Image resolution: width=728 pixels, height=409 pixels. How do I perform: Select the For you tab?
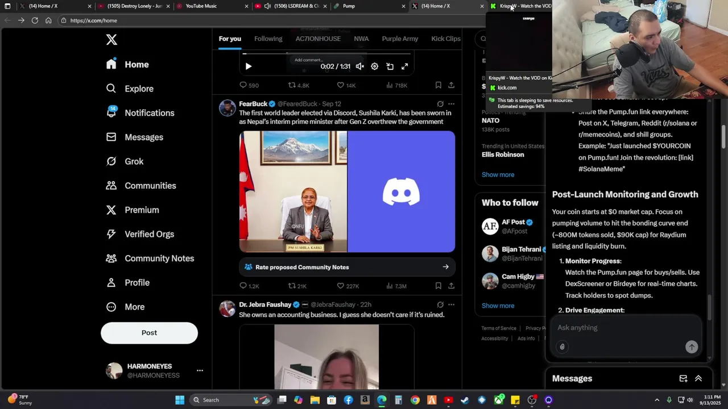[230, 39]
